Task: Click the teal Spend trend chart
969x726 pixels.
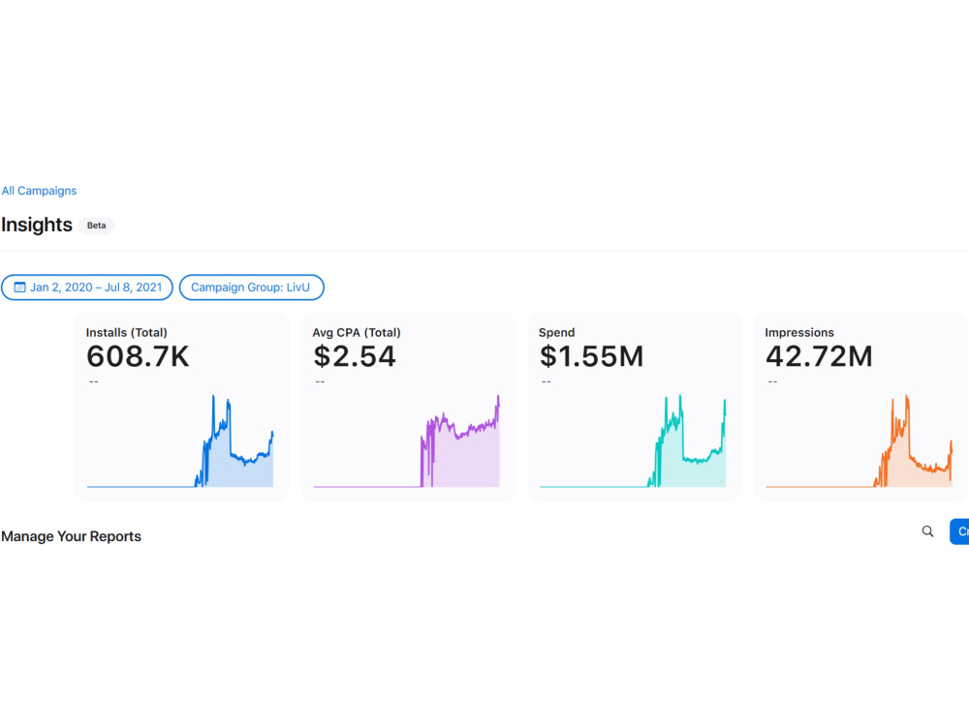Action: (633, 441)
